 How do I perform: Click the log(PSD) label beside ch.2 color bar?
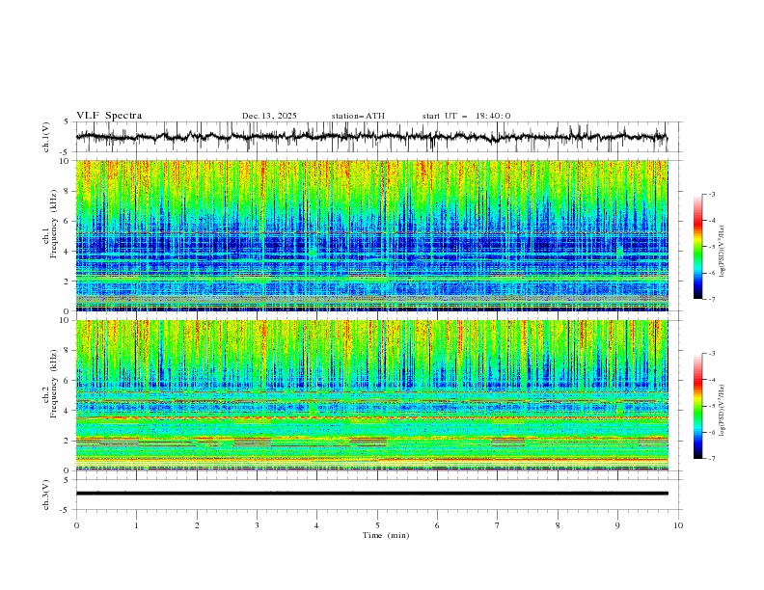coord(723,411)
